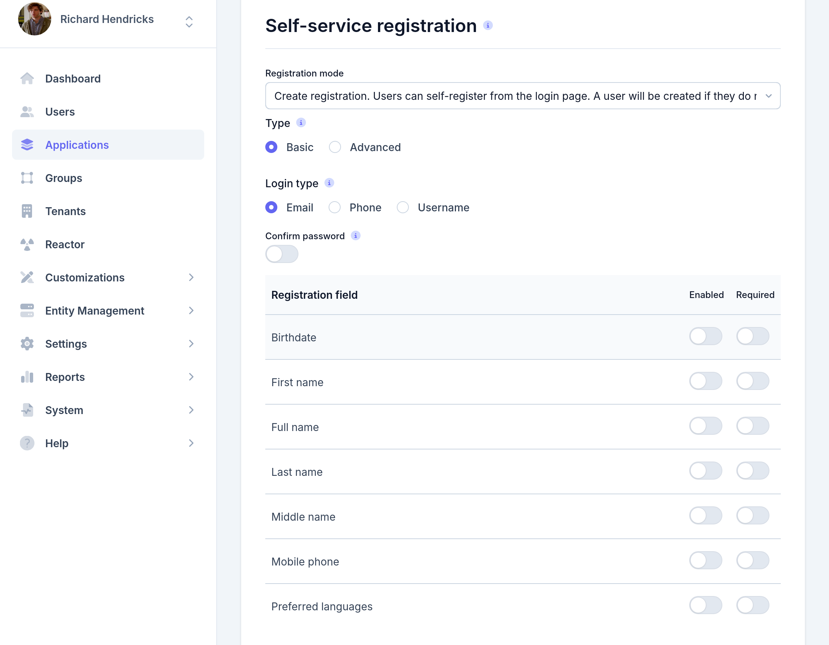Open the Richard Hendricks account switcher
The height and width of the screenshot is (645, 829).
coord(189,21)
